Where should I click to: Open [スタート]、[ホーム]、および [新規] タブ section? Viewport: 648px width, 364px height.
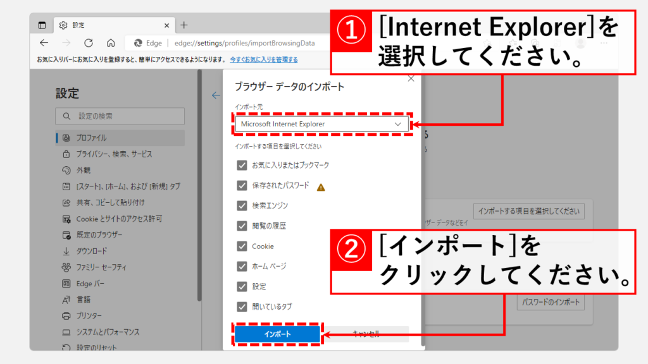coord(128,186)
